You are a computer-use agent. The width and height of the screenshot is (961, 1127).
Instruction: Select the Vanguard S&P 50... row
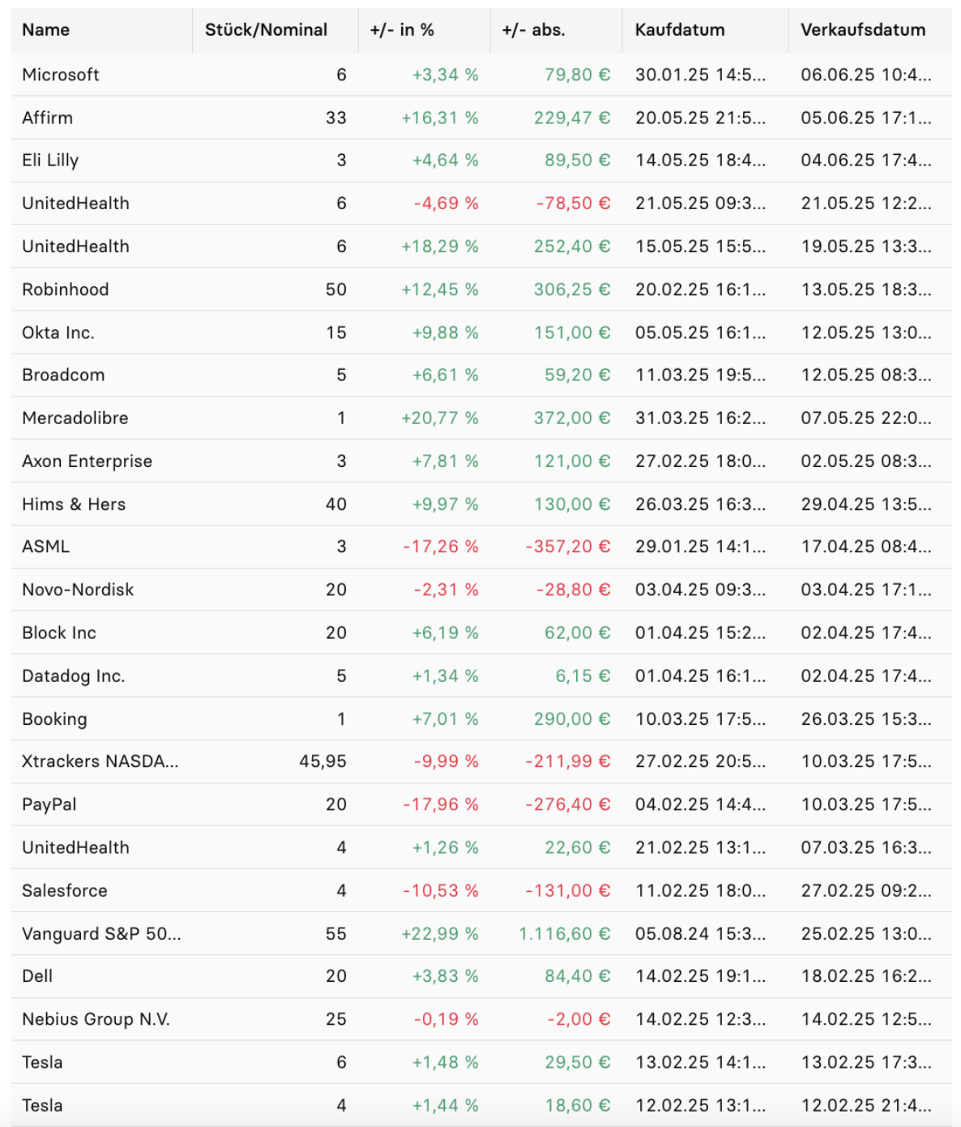click(481, 933)
